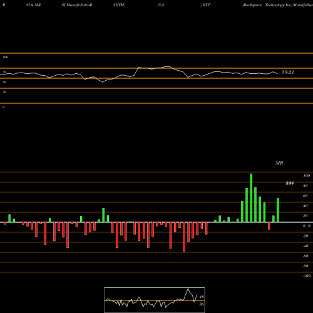Click the last green bar of MR histogram
313x313 pixels.
click(x=278, y=210)
